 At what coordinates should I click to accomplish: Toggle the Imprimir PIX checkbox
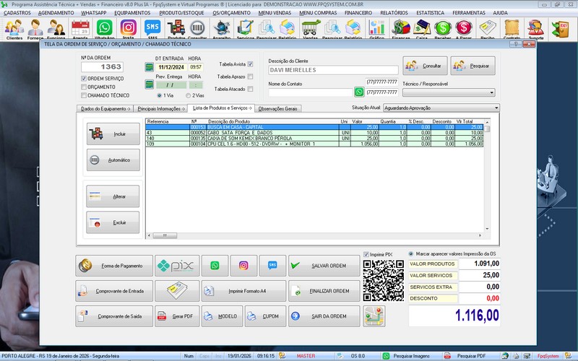(x=366, y=255)
